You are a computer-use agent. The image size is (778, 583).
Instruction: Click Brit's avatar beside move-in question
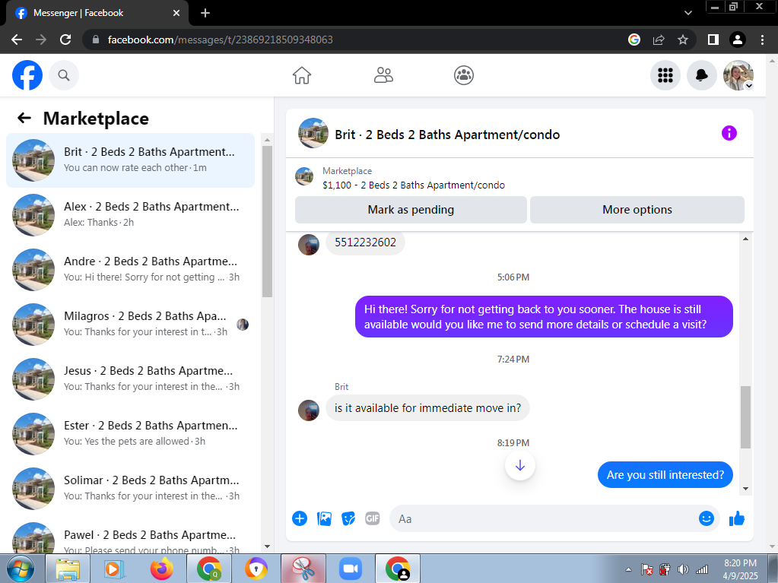[309, 410]
